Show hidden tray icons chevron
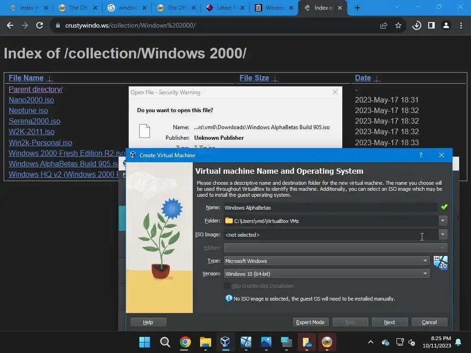The height and width of the screenshot is (353, 471). [x=371, y=342]
